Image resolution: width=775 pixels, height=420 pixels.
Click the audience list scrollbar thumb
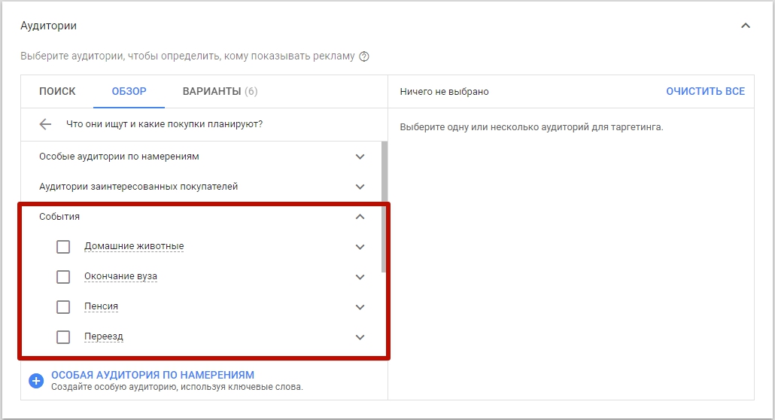(384, 207)
